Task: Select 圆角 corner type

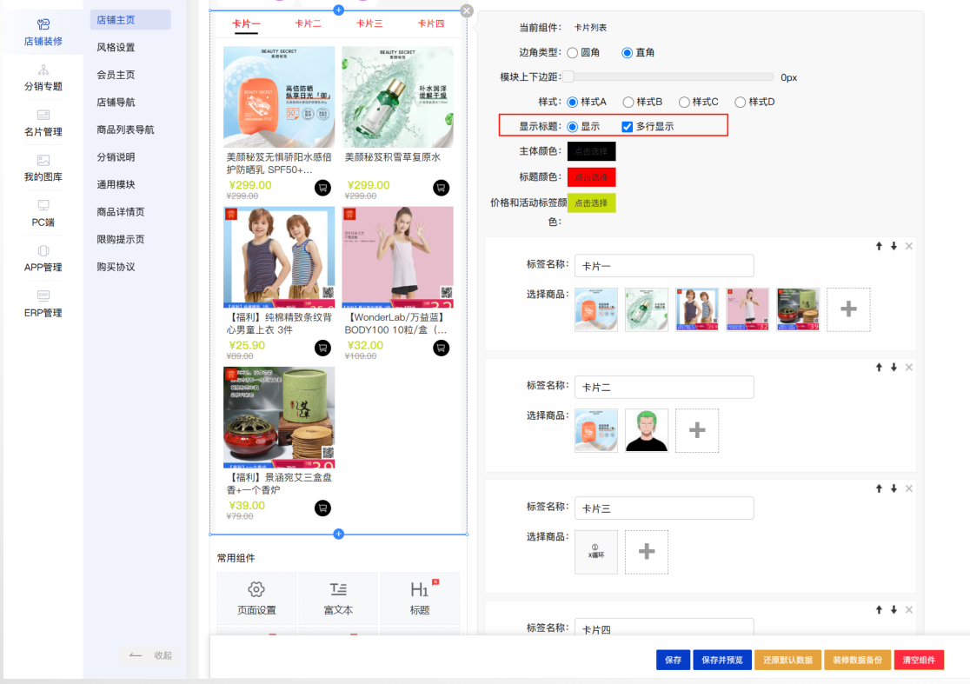Action: (573, 52)
